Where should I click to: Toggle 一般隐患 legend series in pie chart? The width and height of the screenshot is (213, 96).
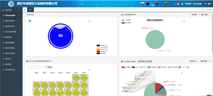[x=126, y=20]
